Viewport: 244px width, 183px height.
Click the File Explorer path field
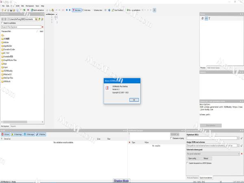21,19
